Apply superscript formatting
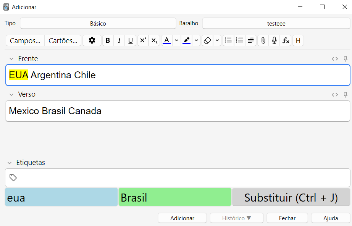The width and height of the screenshot is (352, 226). (x=143, y=40)
